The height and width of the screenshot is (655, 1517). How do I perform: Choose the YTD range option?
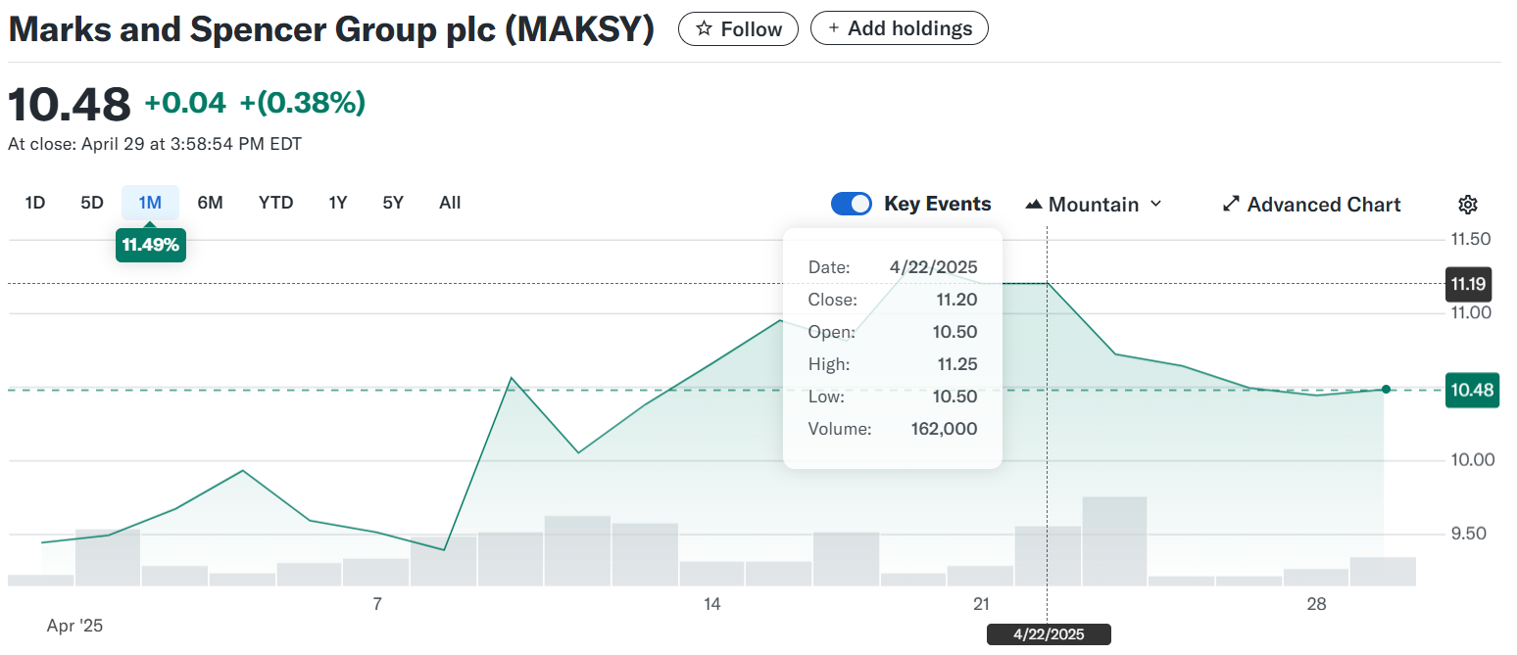pyautogui.click(x=275, y=203)
